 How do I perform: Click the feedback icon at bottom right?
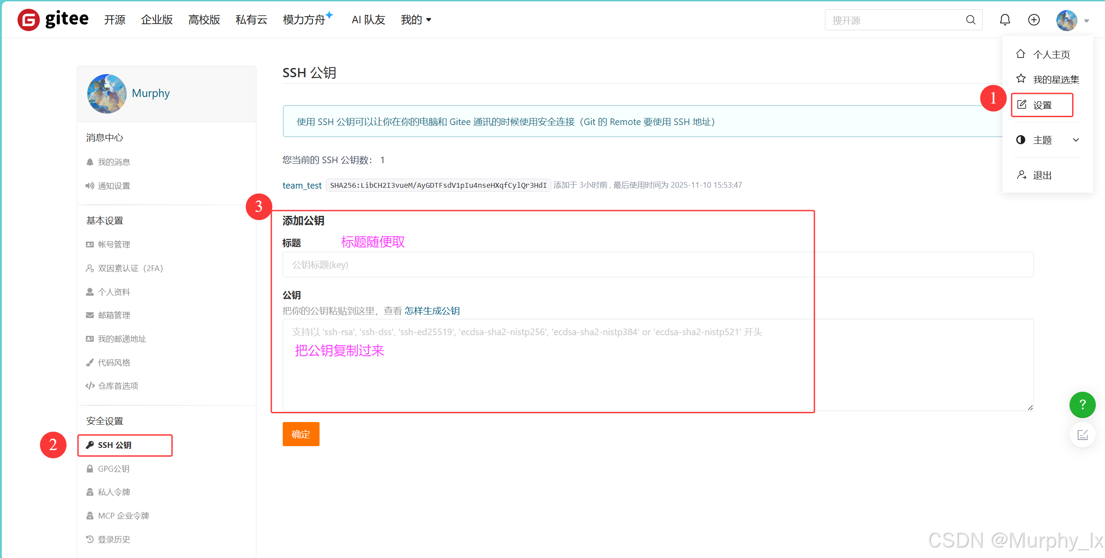[x=1082, y=435]
